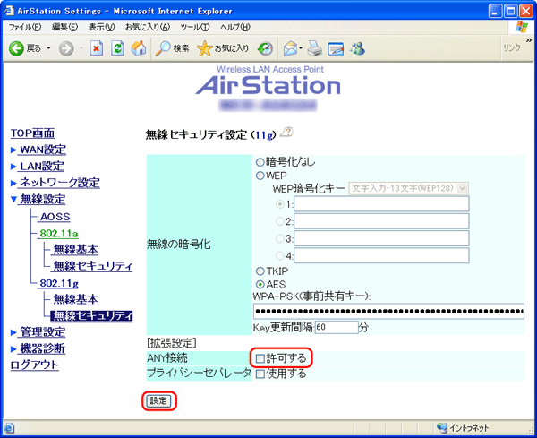Go to the Home page icon
The image size is (537, 438).
pos(139,48)
